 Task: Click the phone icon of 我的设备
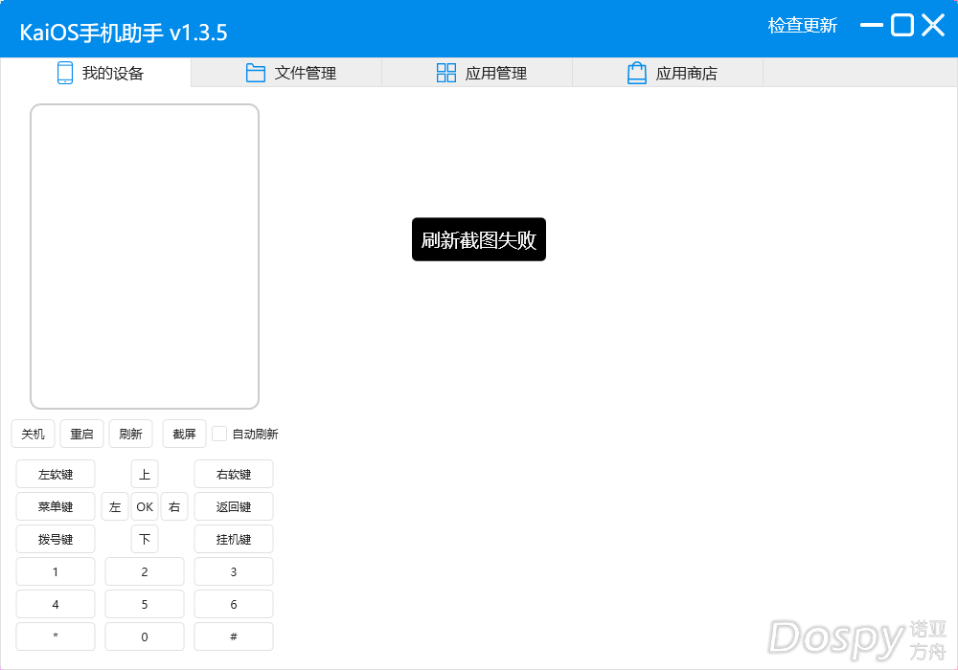[x=65, y=73]
